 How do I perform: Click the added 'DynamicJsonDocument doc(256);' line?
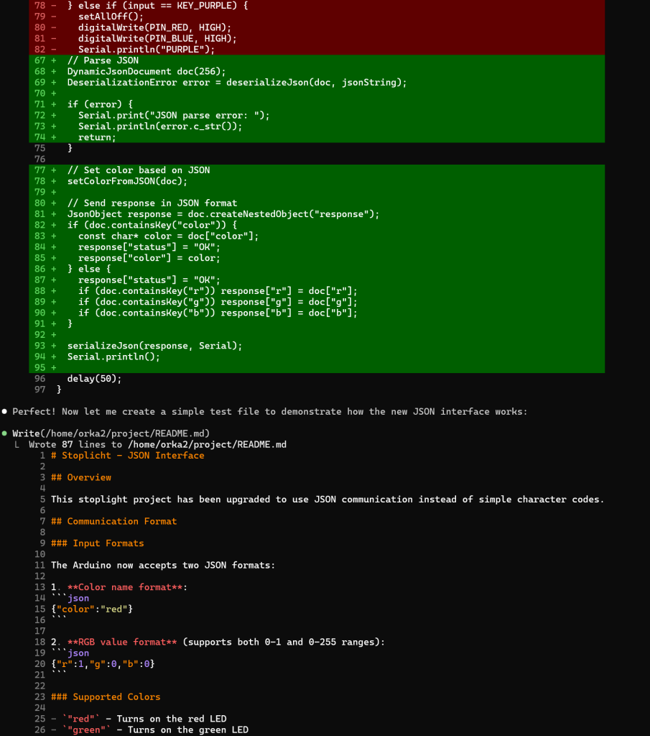(x=147, y=71)
